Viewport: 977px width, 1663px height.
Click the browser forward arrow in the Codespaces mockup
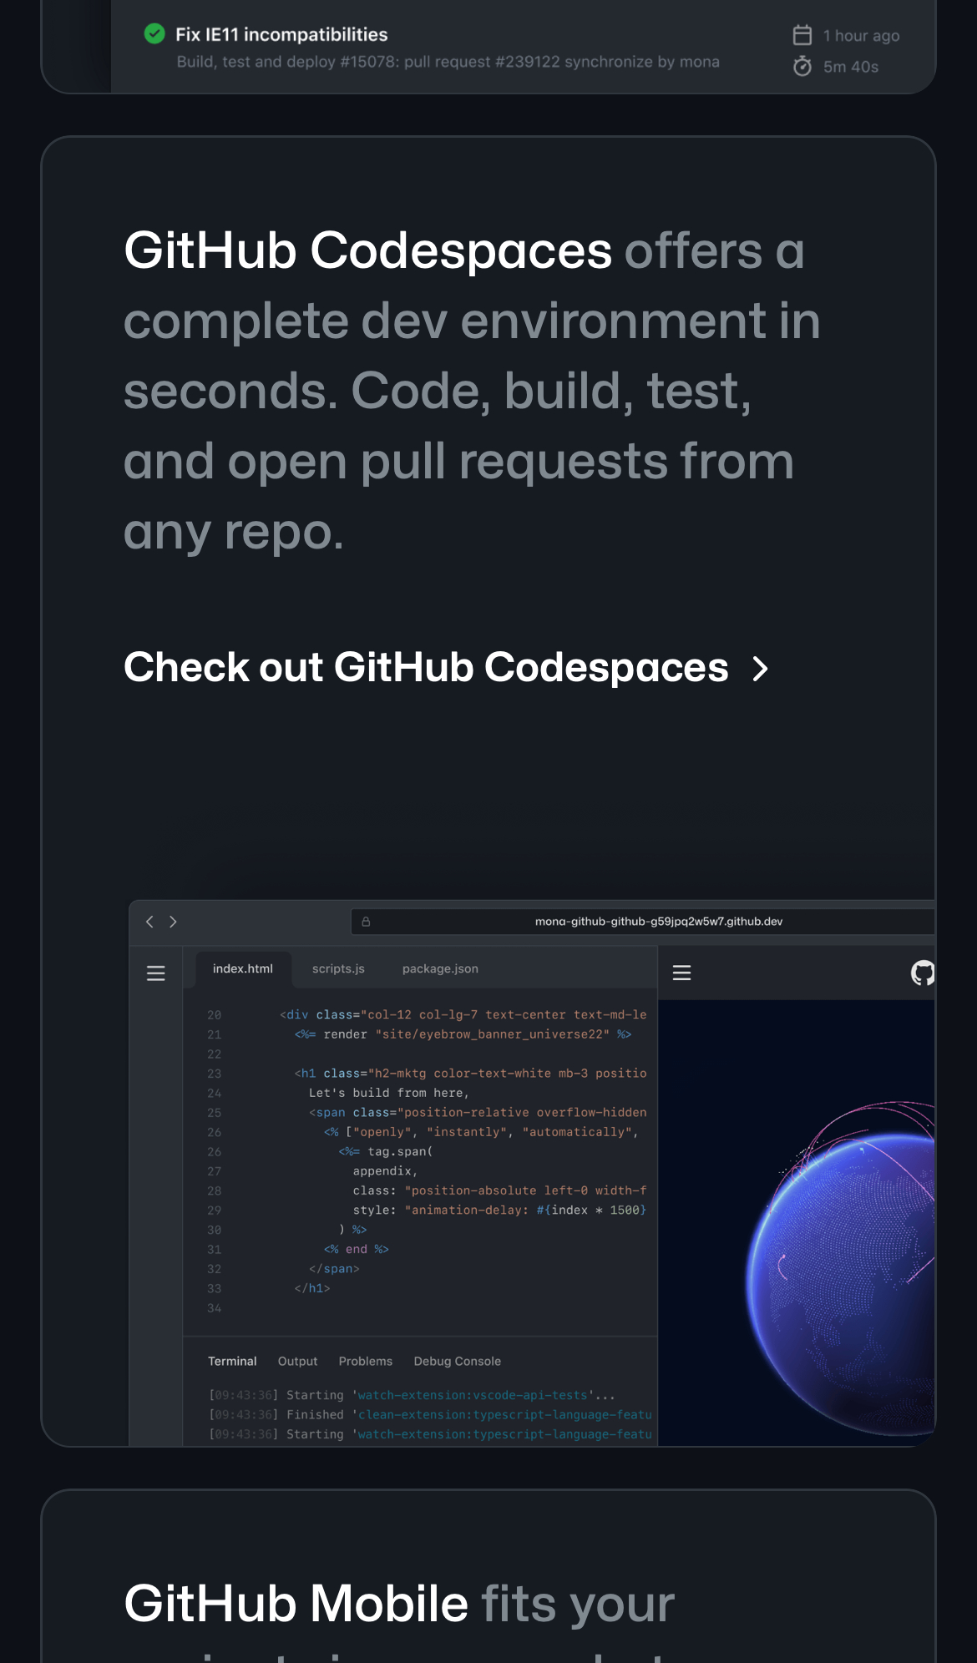point(173,922)
